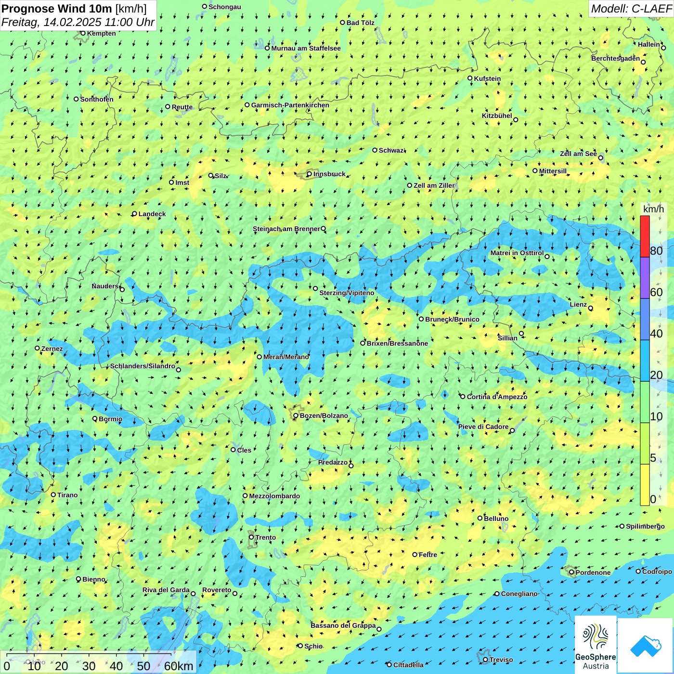The image size is (674, 674).
Task: Click the Sillian label
Action: click(507, 338)
